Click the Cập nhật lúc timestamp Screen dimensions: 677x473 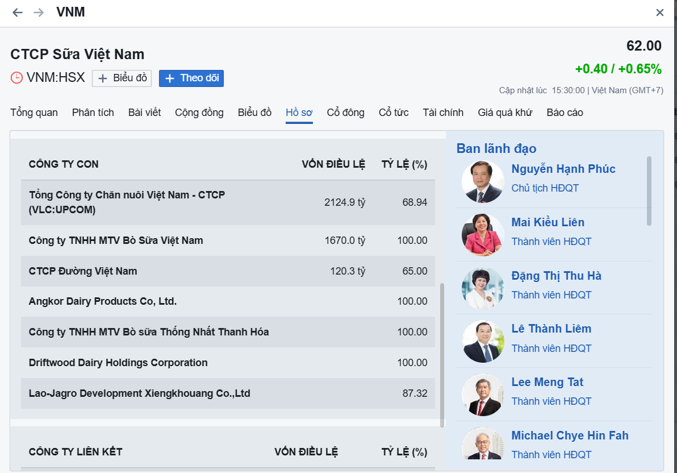pos(581,90)
